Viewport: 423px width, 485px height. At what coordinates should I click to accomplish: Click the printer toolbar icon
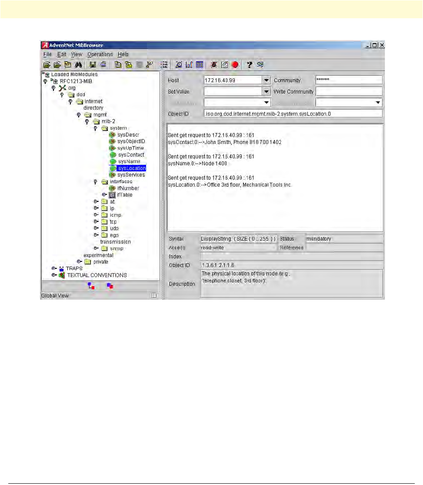tap(103, 65)
